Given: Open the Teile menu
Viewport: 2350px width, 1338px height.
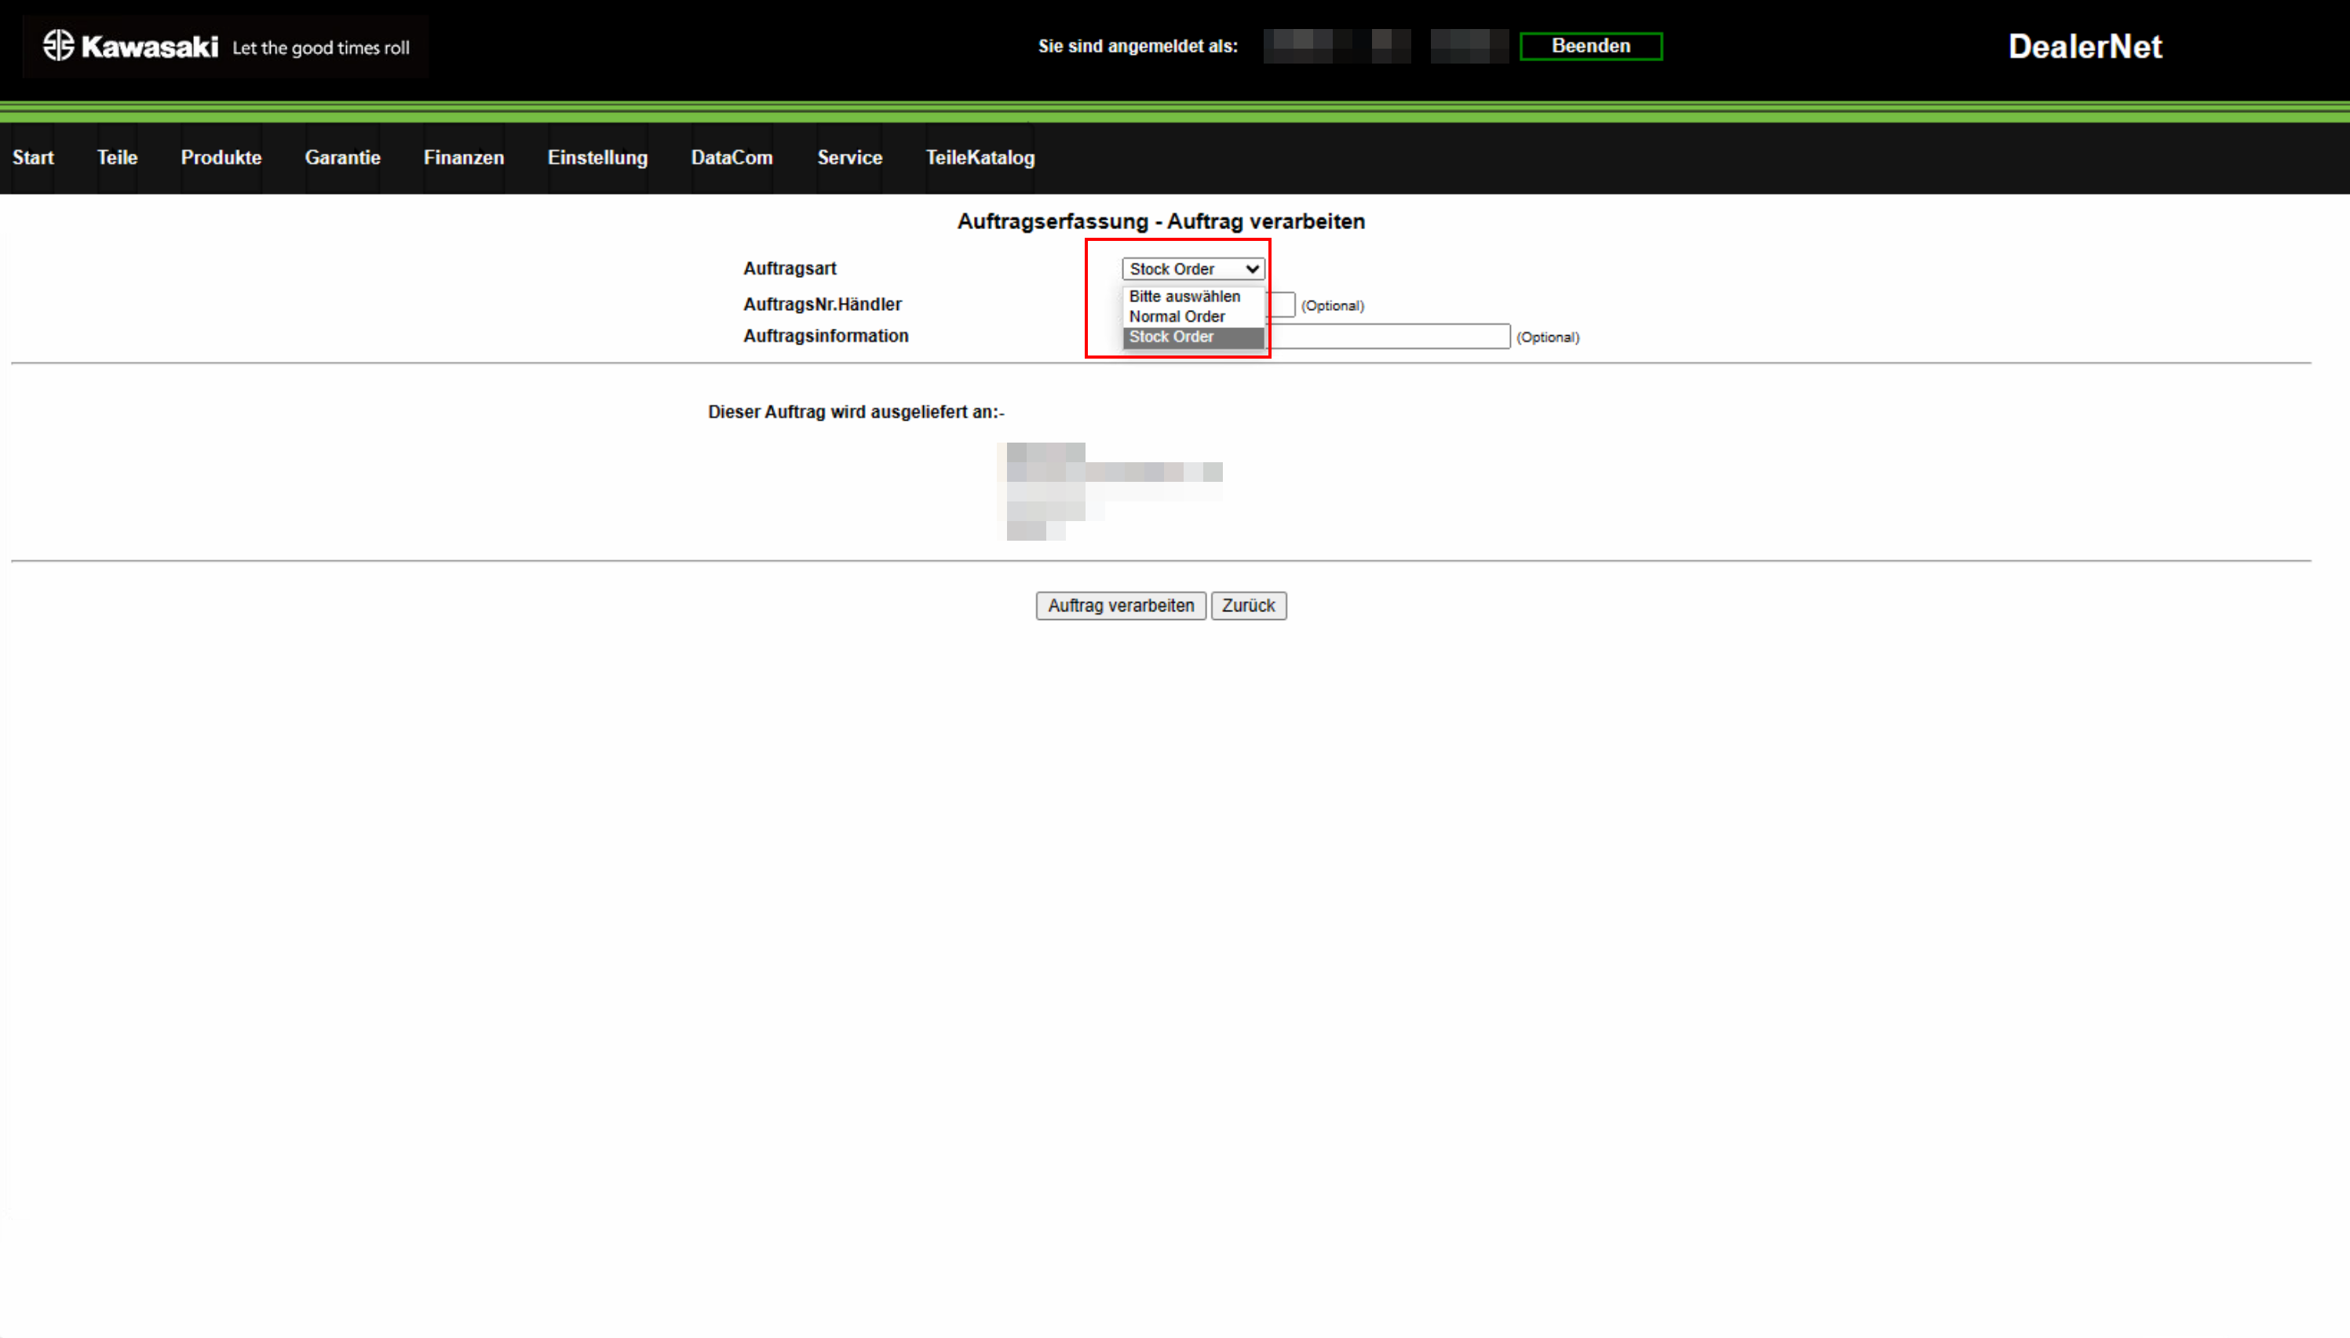Looking at the screenshot, I should pos(117,157).
